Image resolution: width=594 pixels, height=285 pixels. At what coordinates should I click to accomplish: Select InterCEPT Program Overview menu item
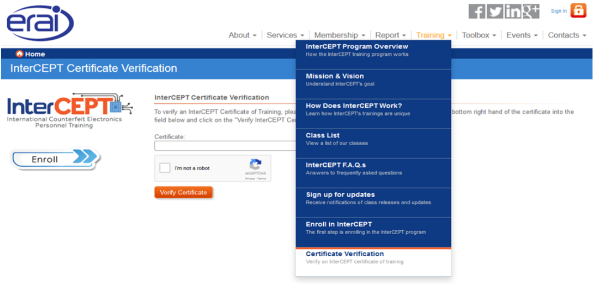click(x=374, y=55)
